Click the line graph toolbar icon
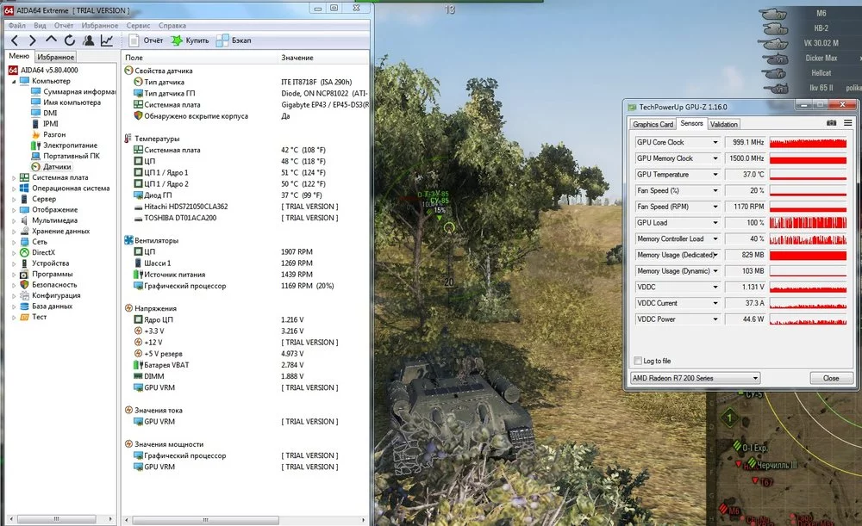This screenshot has width=862, height=526. (x=107, y=40)
